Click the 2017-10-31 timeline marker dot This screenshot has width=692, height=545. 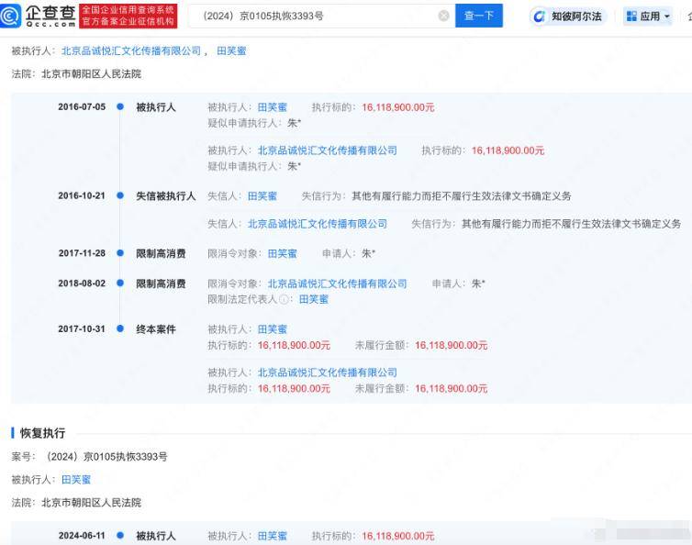[120, 328]
